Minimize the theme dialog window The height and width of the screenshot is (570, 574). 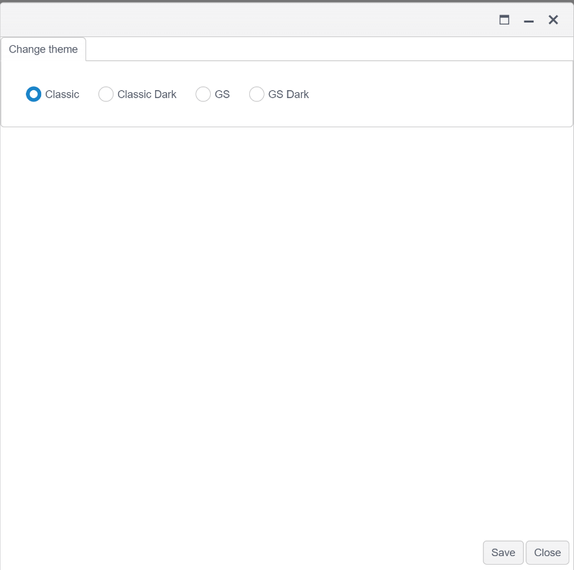(x=529, y=21)
